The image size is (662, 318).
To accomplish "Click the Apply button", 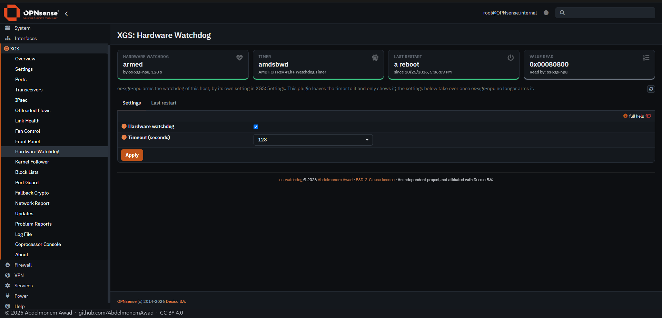I will (132, 155).
